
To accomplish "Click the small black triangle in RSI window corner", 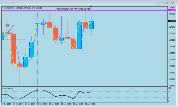I will [2, 102].
